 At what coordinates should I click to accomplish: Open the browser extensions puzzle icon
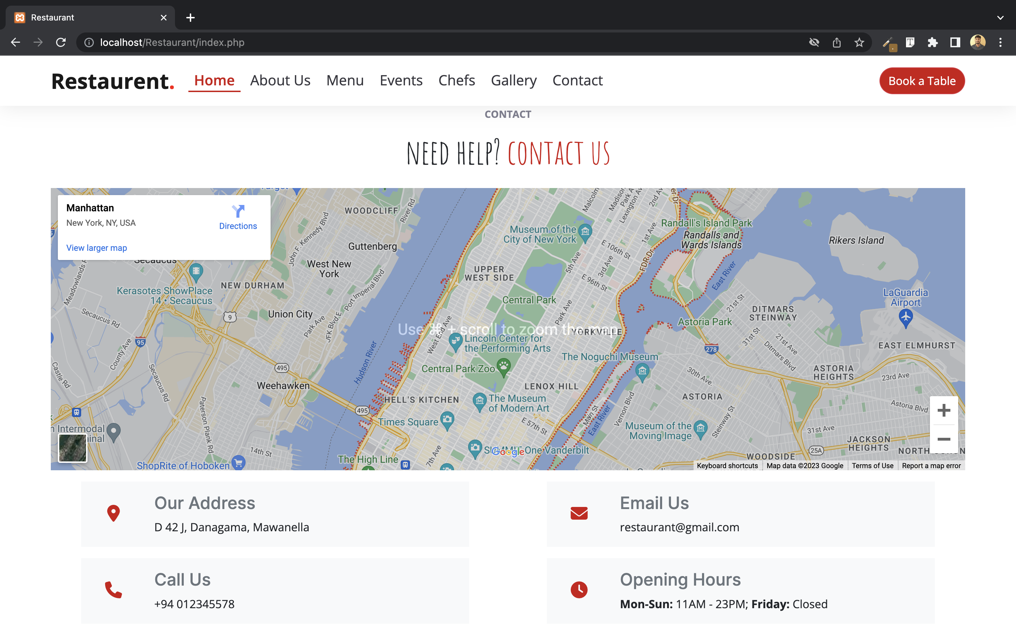tap(933, 42)
